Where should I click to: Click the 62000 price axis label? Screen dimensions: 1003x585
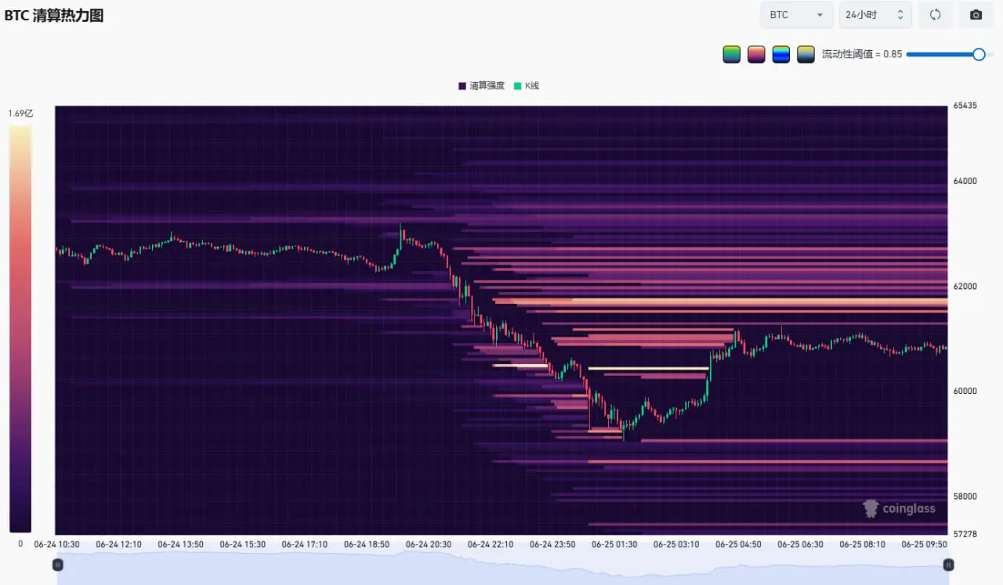[x=965, y=287]
